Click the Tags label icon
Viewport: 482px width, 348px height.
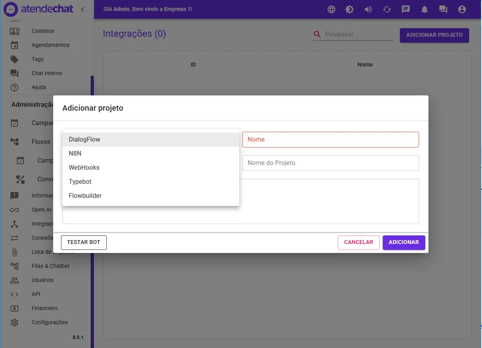[x=14, y=59]
